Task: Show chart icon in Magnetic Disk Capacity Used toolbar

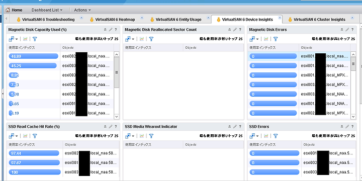Action: (x=26, y=39)
